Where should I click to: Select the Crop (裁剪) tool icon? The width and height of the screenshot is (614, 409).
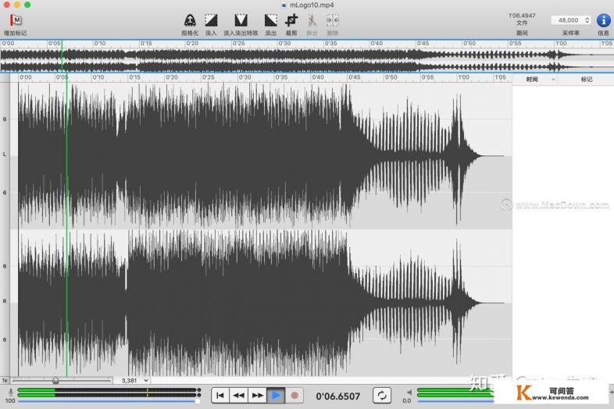click(291, 20)
